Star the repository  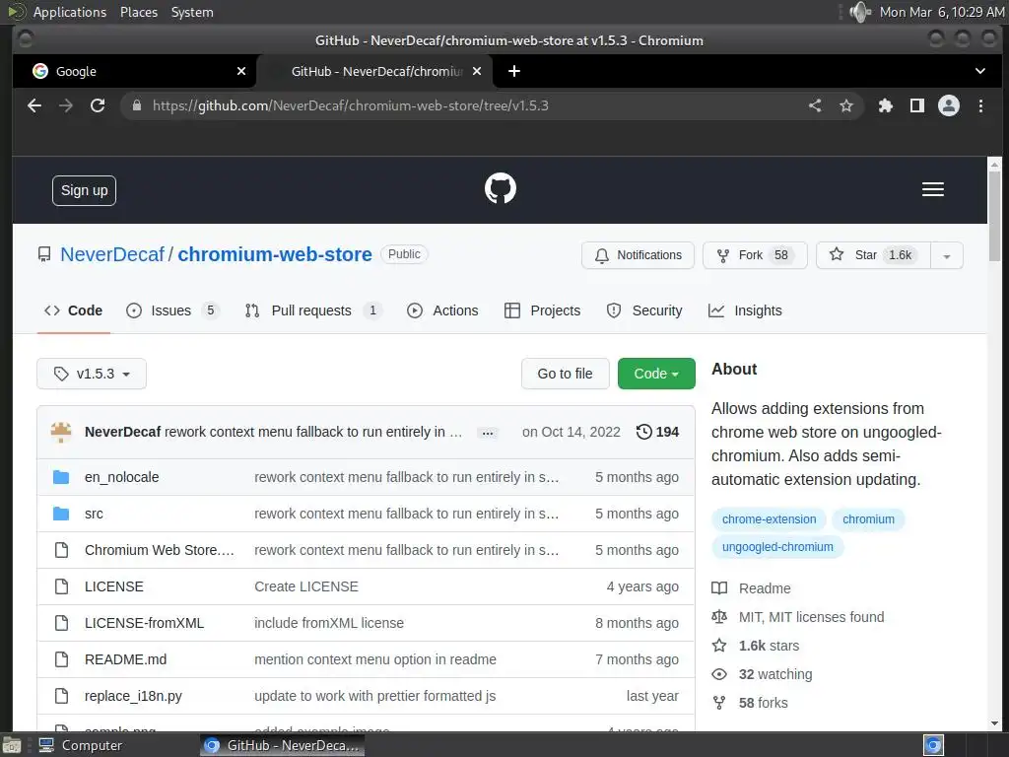click(873, 255)
